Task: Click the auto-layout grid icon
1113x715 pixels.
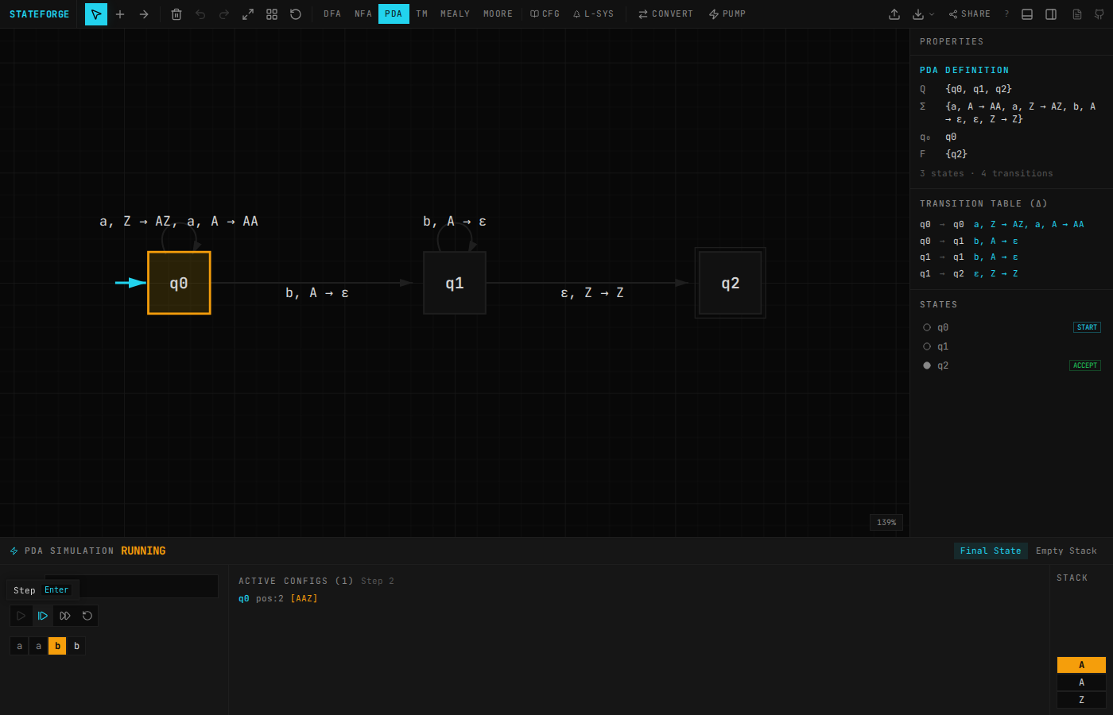Action: 272,14
